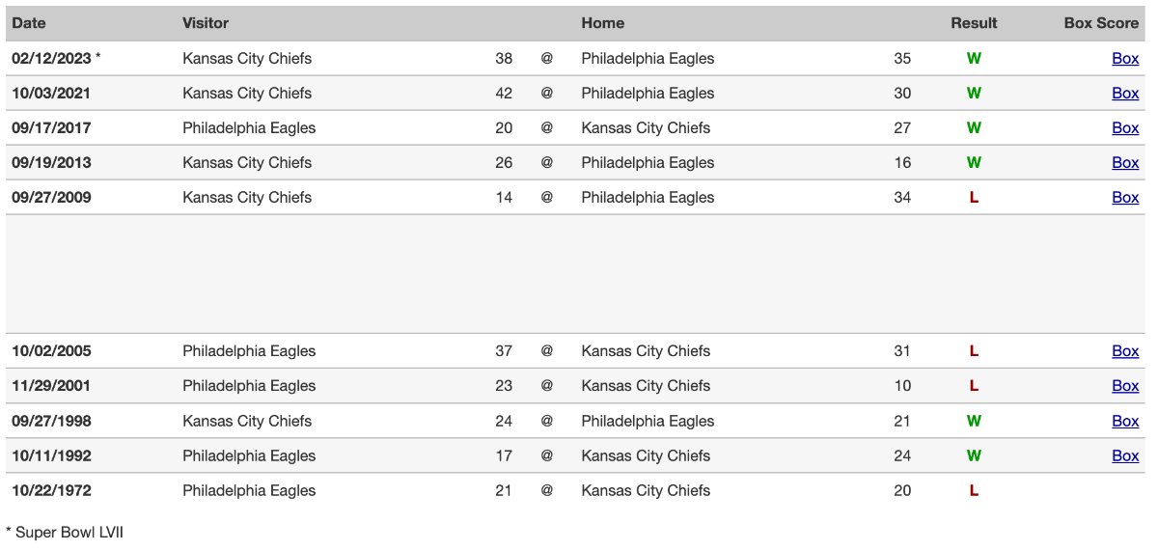This screenshot has width=1158, height=551.
Task: Click the home team in the 09/17/2017 row
Action: pyautogui.click(x=646, y=128)
